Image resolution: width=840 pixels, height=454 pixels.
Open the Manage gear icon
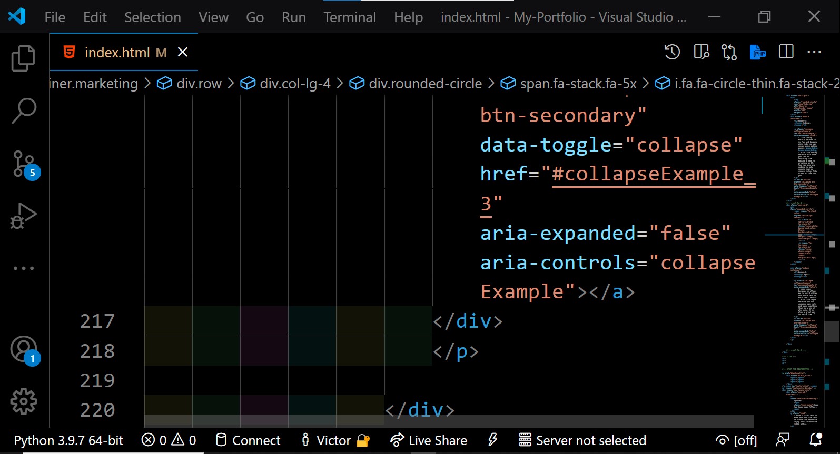tap(24, 402)
